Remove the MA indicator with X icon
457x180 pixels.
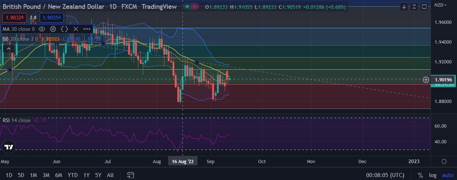(x=76, y=29)
